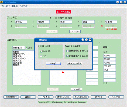Click the bottom 編集(E) button
The height and width of the screenshot is (107, 127).
pos(28,97)
